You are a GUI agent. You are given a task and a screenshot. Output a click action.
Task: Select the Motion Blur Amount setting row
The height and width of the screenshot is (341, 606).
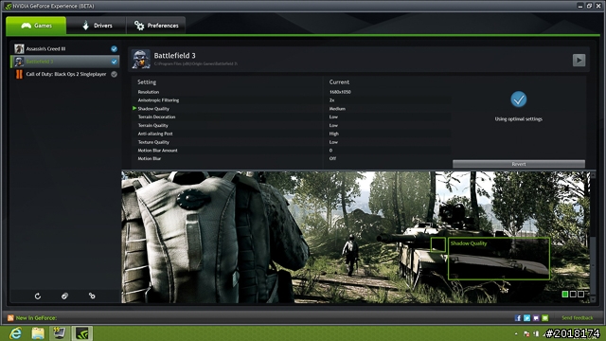292,151
